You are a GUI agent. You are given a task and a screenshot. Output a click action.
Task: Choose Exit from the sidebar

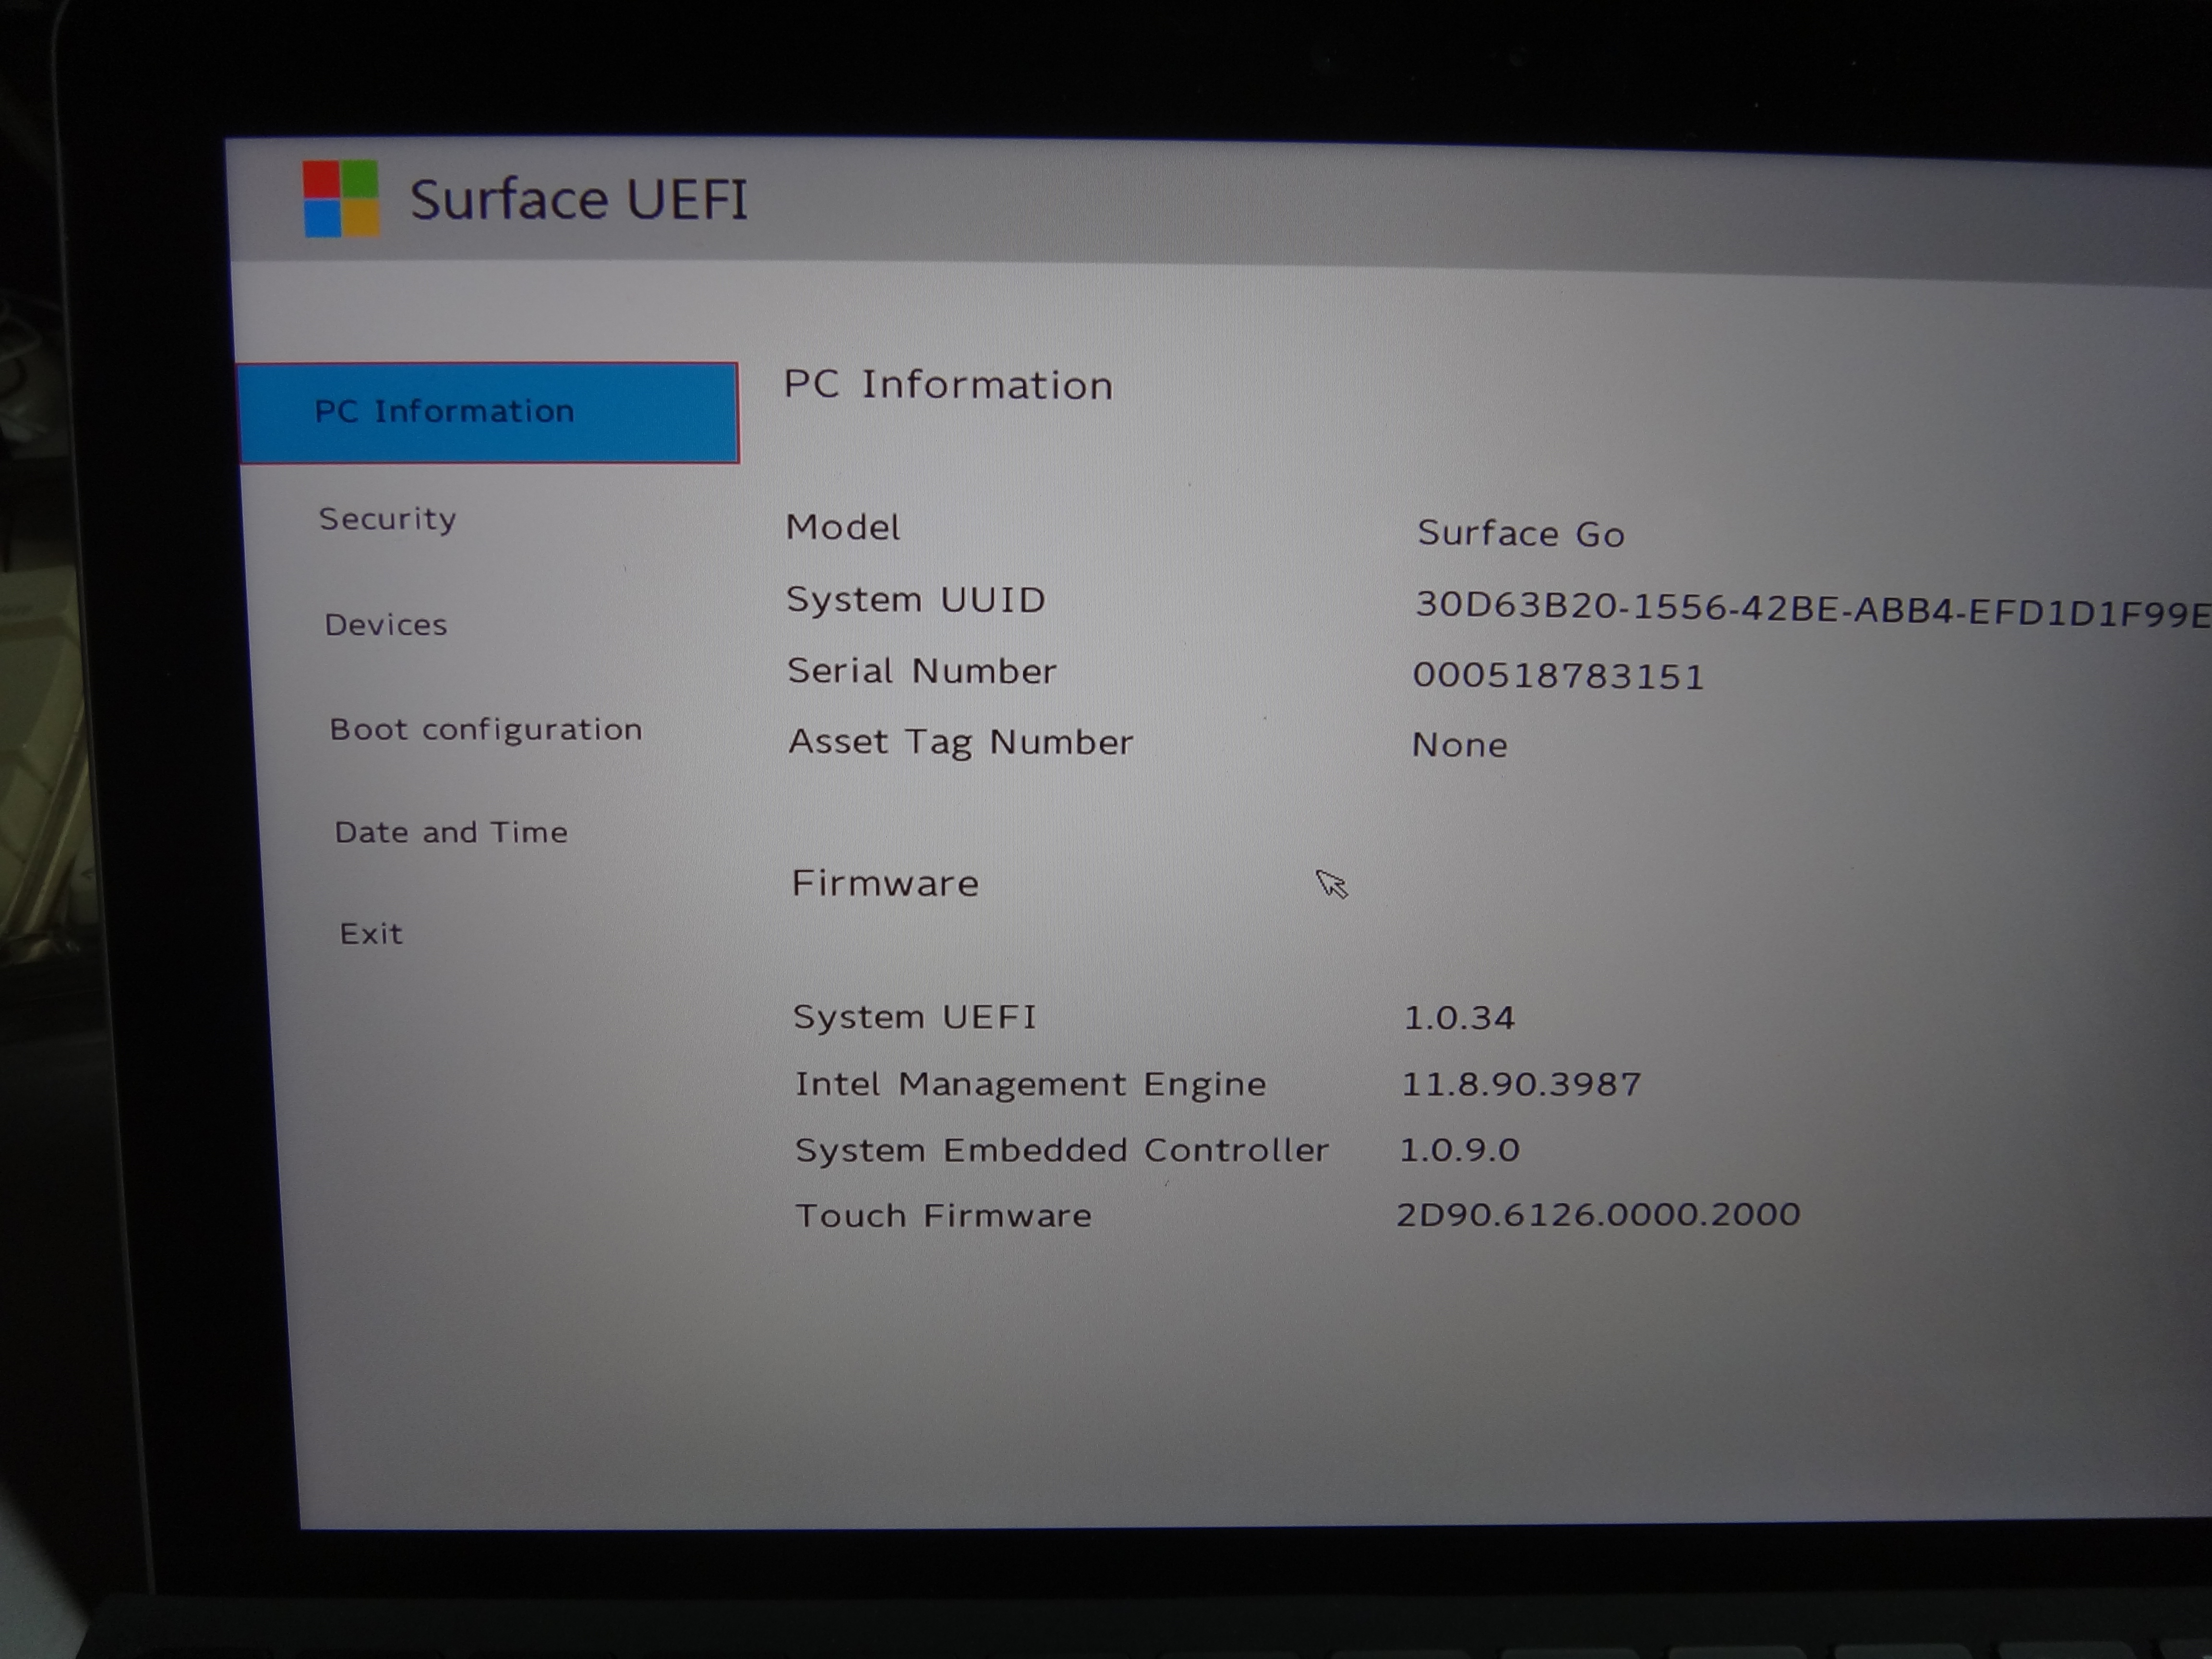click(x=371, y=934)
